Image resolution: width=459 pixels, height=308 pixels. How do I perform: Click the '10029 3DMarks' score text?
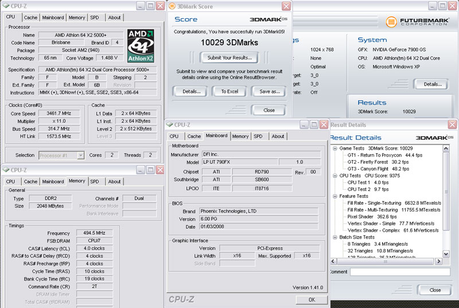229,42
